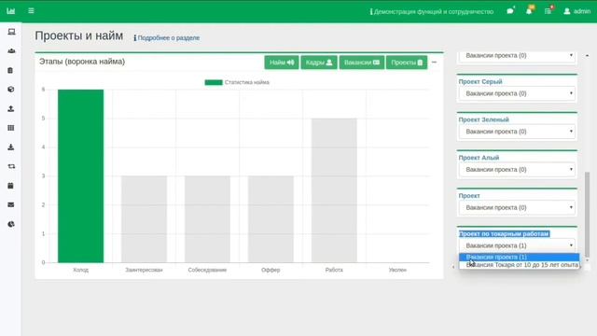Screen dimensions: 597x336
Task: Select Вакансия Токаря от 10 до 15 лет option
Action: click(519, 265)
